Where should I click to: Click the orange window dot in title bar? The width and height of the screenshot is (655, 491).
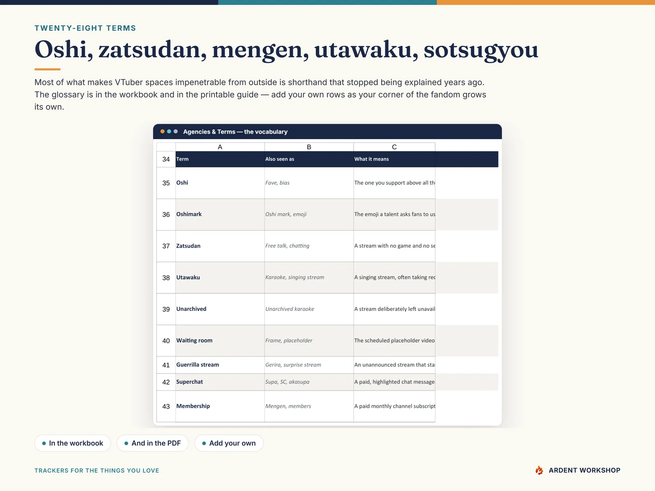[163, 131]
